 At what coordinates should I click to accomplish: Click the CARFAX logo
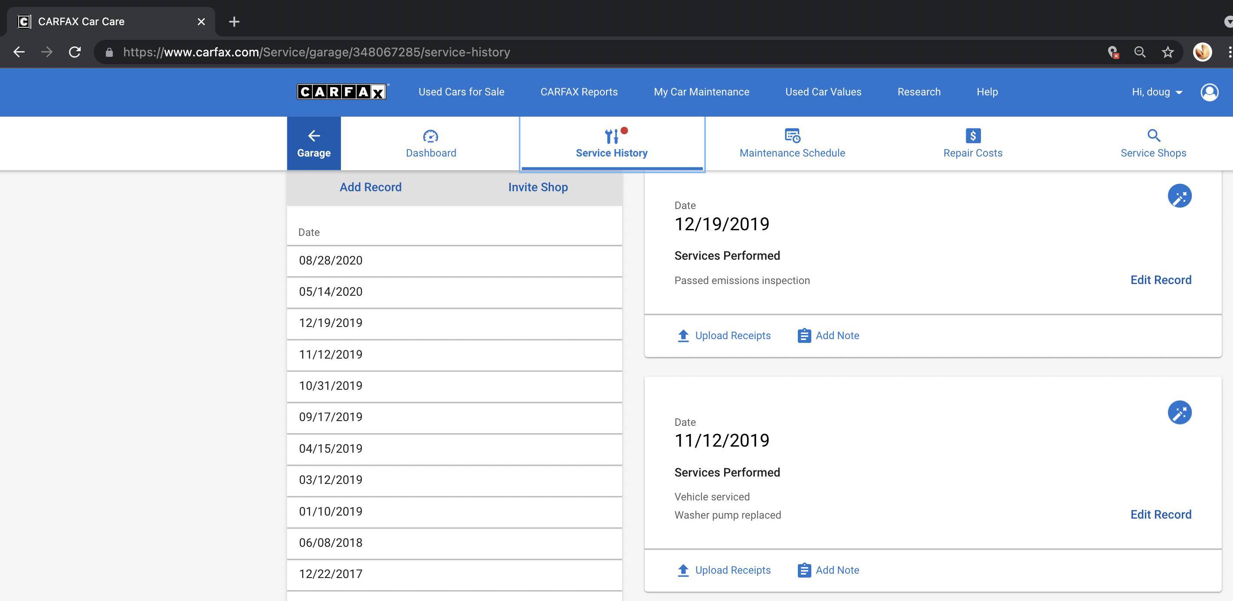[x=342, y=91]
